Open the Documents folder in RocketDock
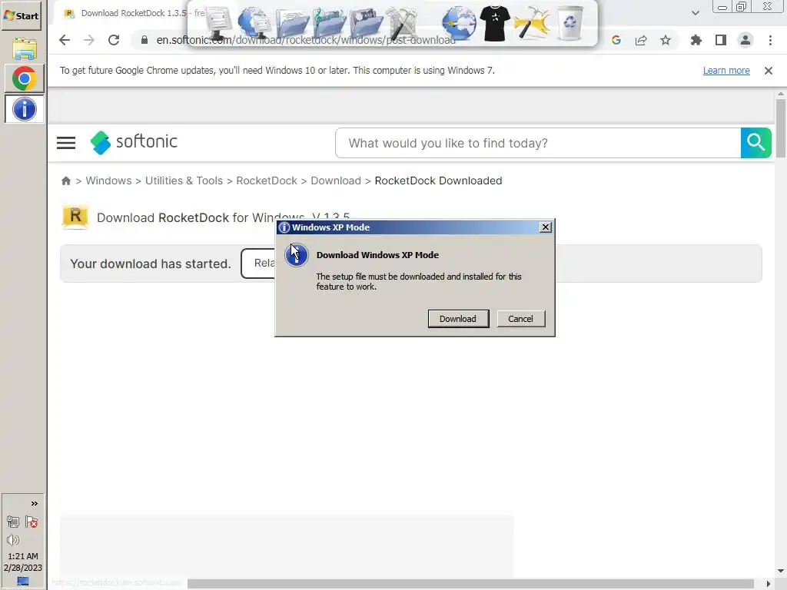 pos(292,24)
